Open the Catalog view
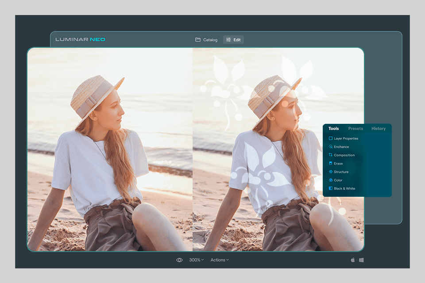This screenshot has width=425, height=283. tap(206, 40)
